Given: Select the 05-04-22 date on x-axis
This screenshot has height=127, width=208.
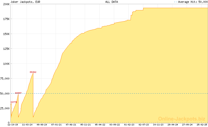Looking at the screenshot, I should (100, 125).
